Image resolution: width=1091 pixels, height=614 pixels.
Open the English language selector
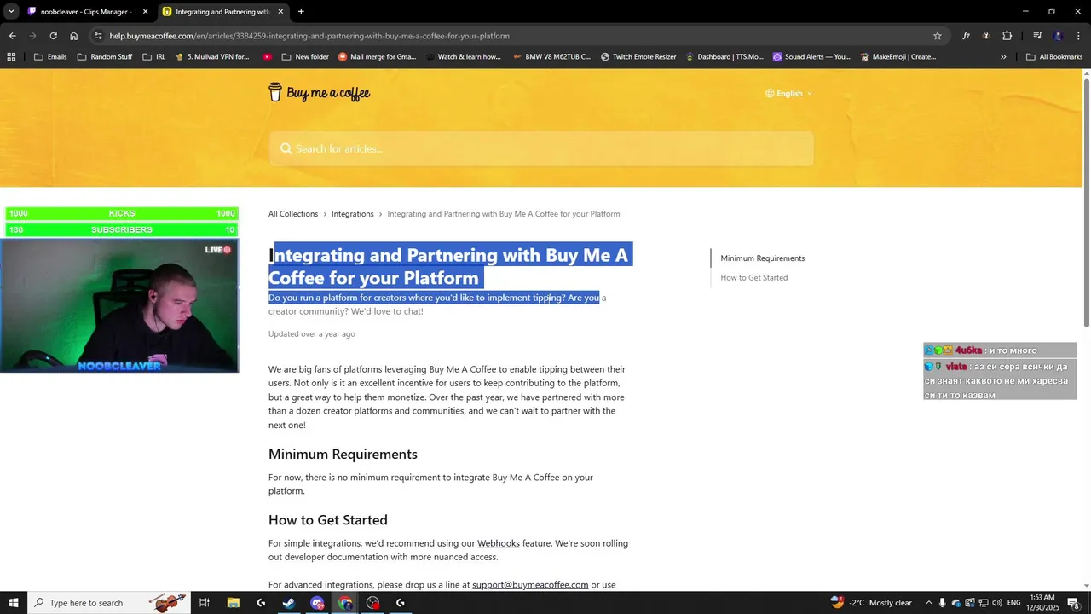click(x=789, y=93)
